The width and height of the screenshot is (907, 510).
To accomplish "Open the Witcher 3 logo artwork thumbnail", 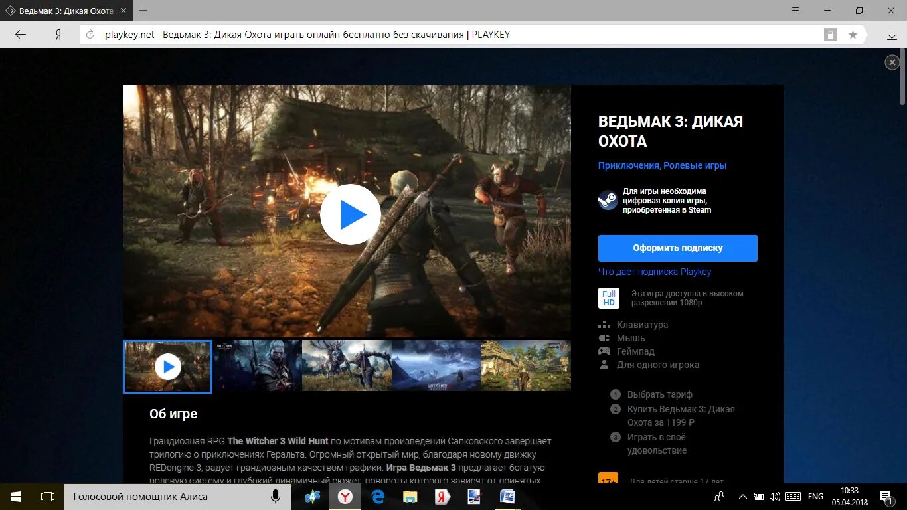I will coord(258,366).
